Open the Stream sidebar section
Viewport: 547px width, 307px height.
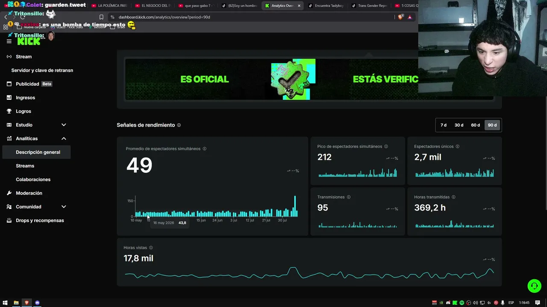pyautogui.click(x=24, y=57)
